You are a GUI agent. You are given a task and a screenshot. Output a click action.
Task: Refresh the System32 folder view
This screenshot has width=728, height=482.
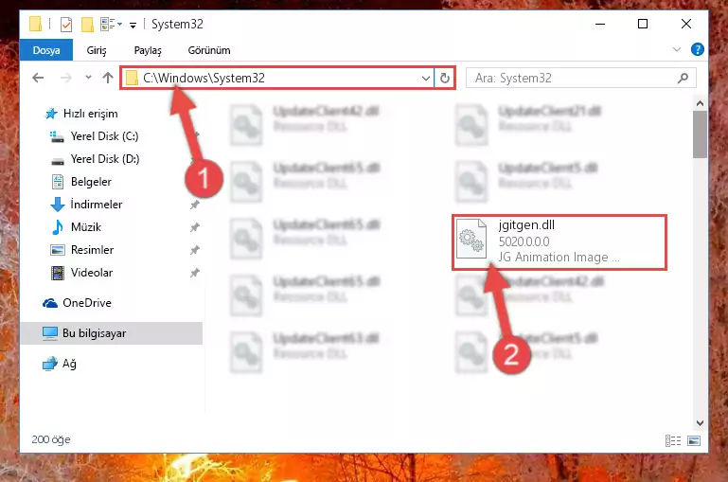[x=444, y=78]
